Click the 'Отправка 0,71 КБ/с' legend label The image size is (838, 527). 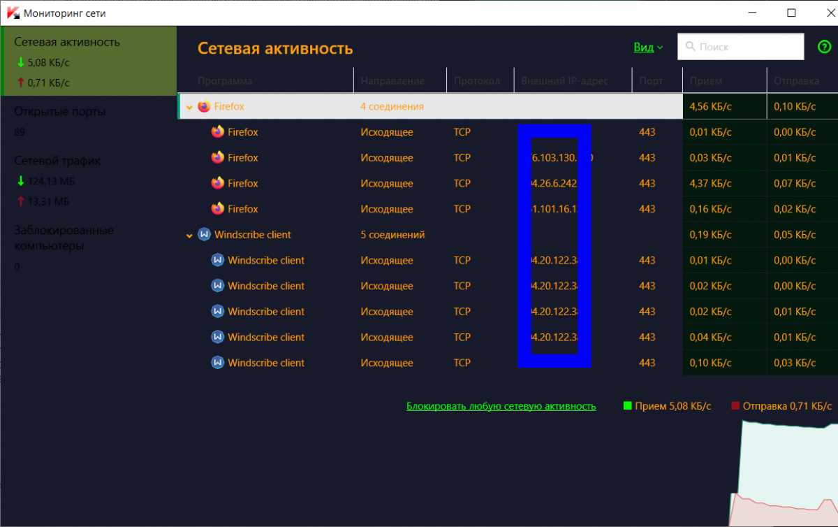pos(787,405)
